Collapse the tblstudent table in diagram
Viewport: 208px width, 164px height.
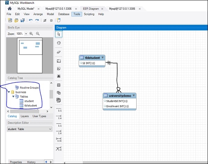click(103, 58)
